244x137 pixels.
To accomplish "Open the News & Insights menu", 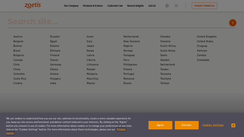I will point(135,6).
